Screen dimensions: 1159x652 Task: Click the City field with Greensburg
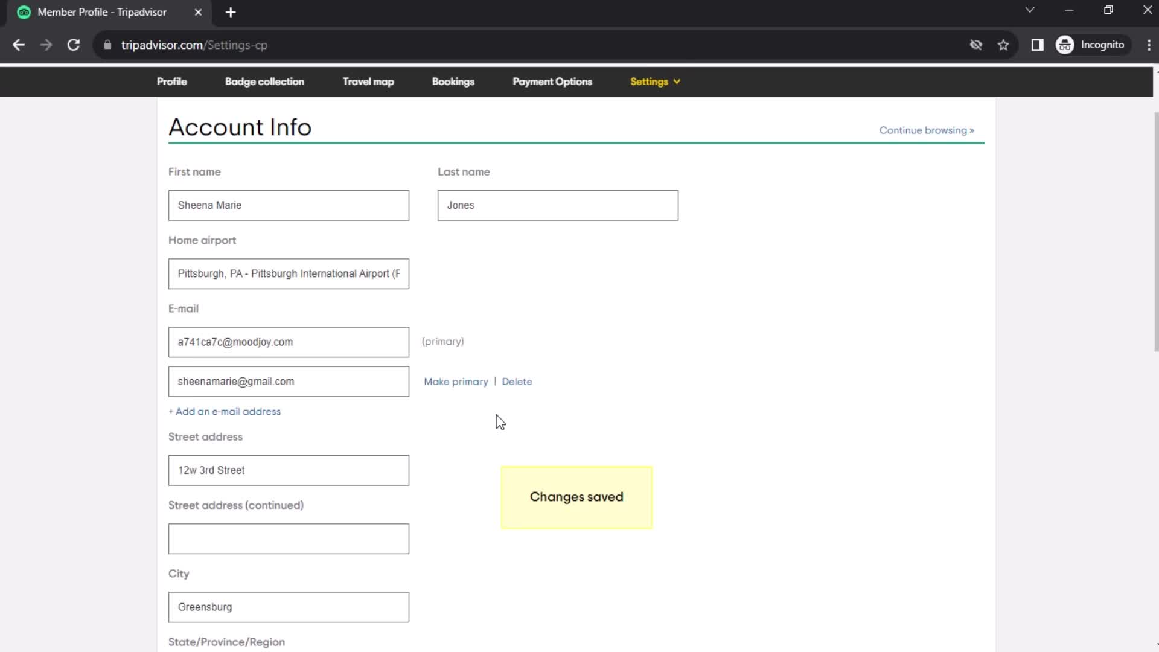tap(289, 607)
